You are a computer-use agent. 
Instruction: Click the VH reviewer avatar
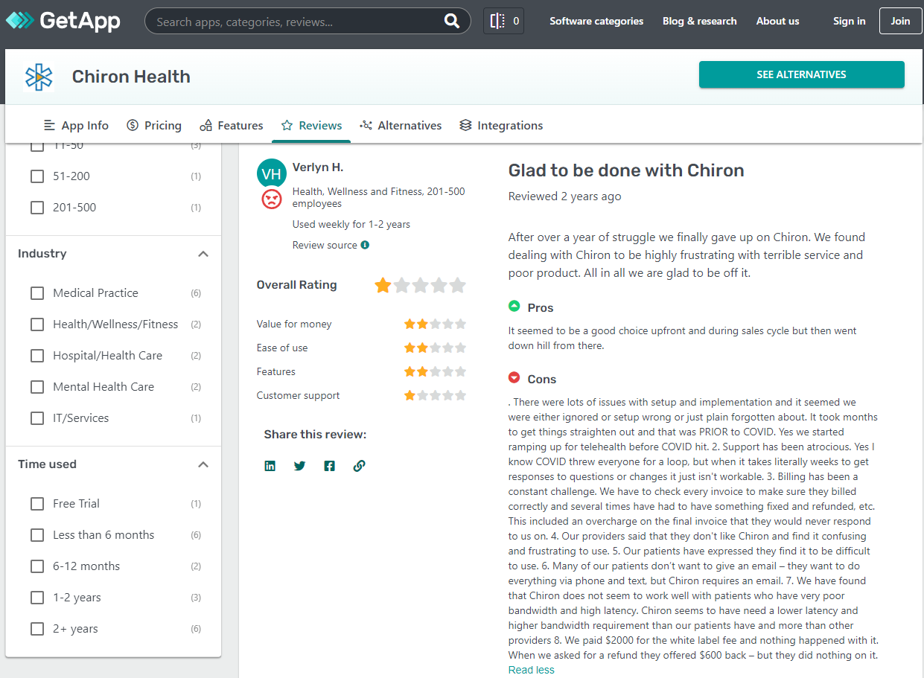tap(272, 173)
